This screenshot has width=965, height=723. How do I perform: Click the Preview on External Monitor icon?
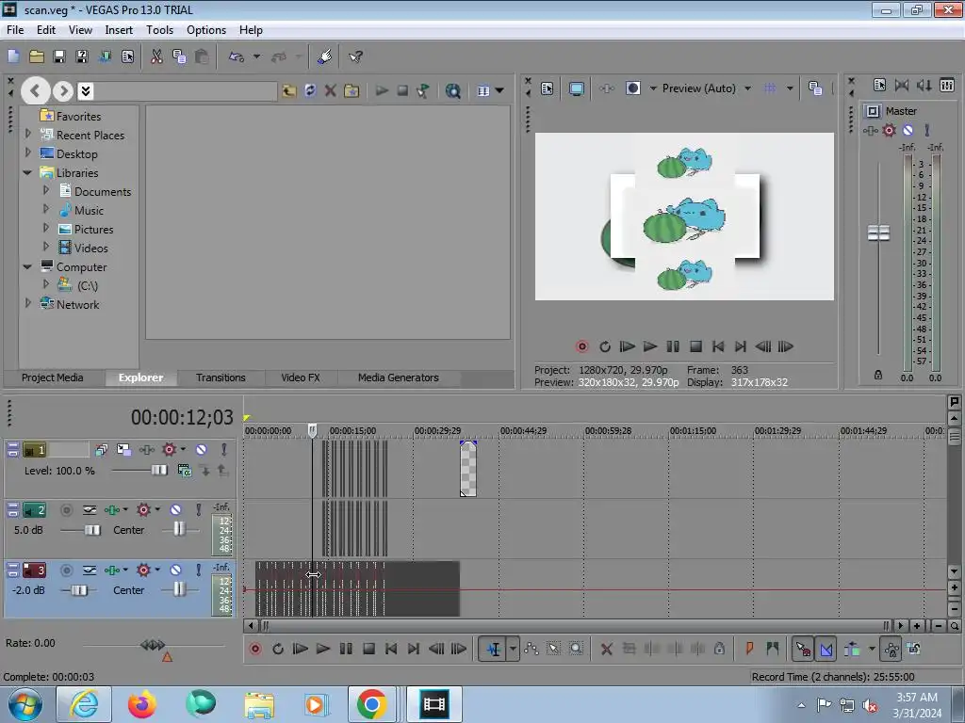point(576,88)
